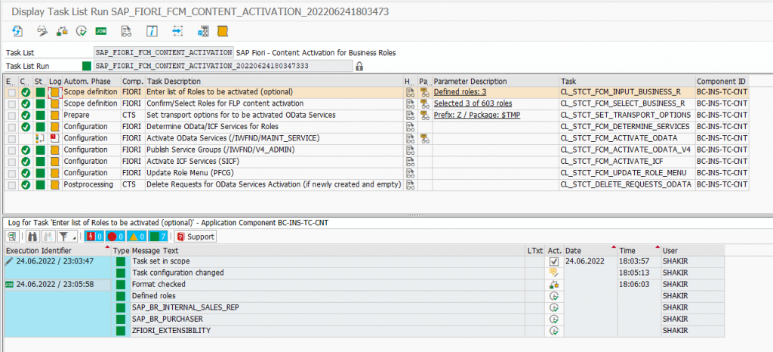Toggle execute checkbox for Update Role Menu row

(x=11, y=173)
